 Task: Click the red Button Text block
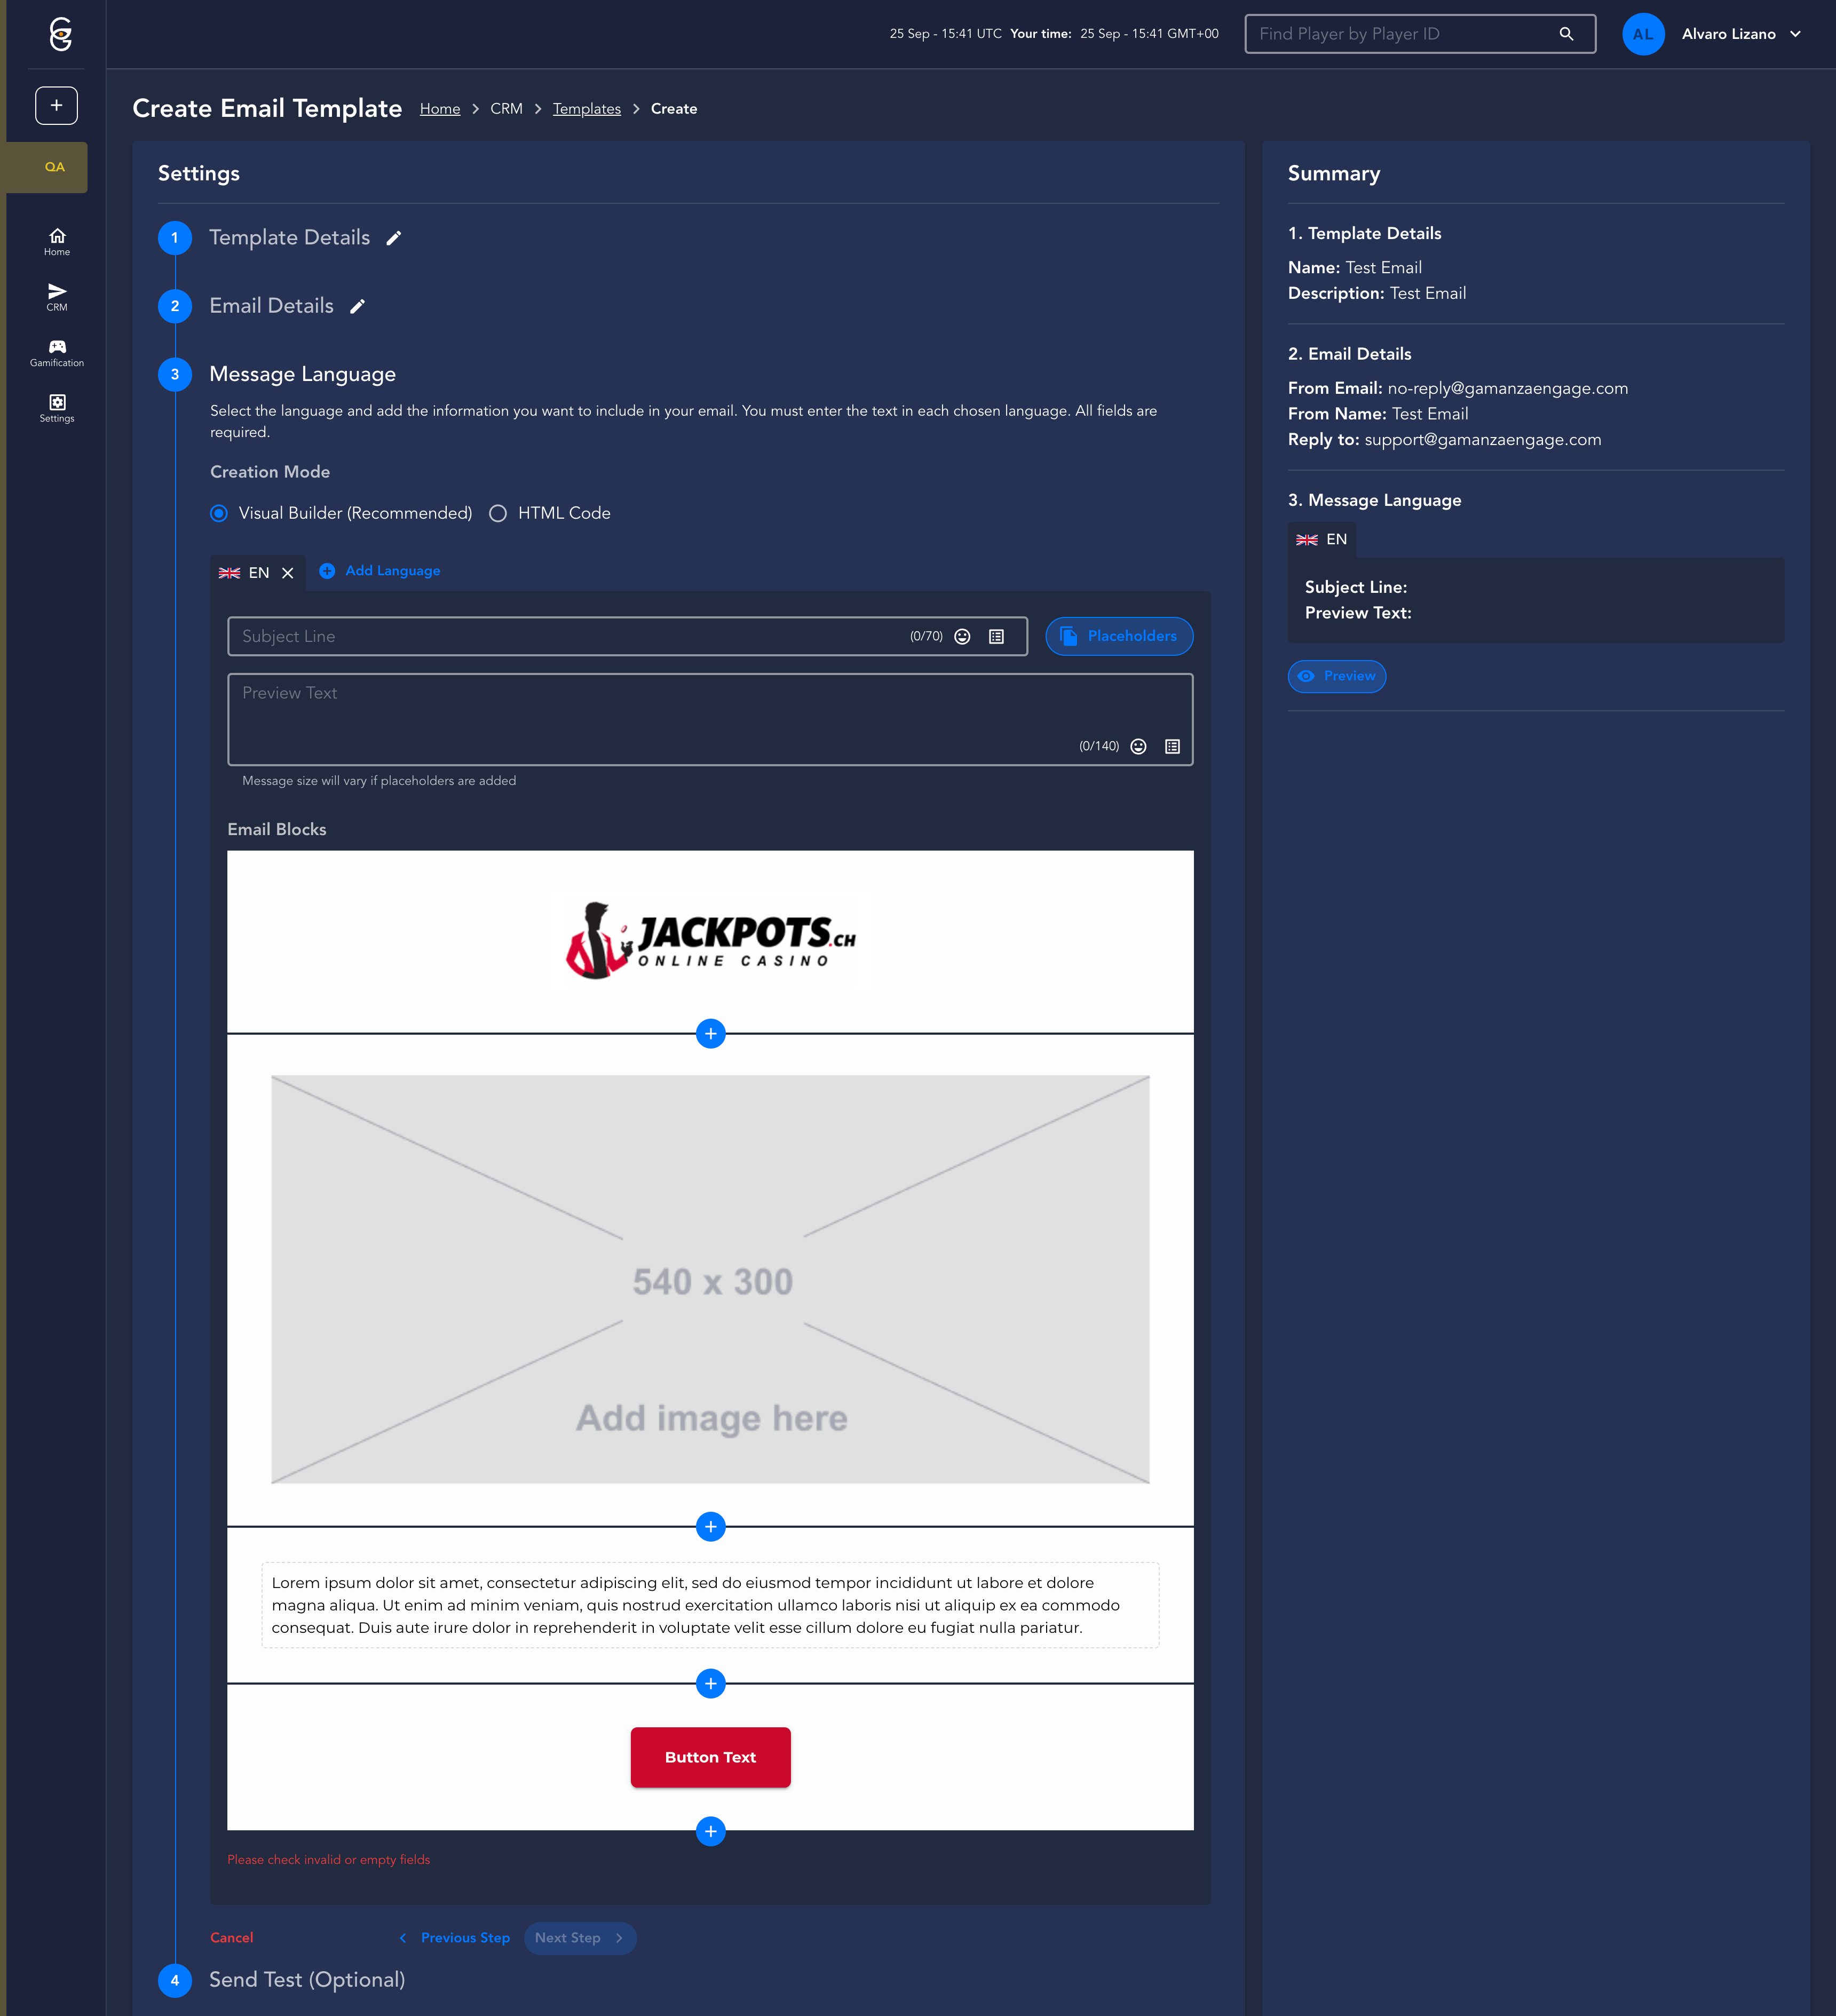[x=710, y=1758]
